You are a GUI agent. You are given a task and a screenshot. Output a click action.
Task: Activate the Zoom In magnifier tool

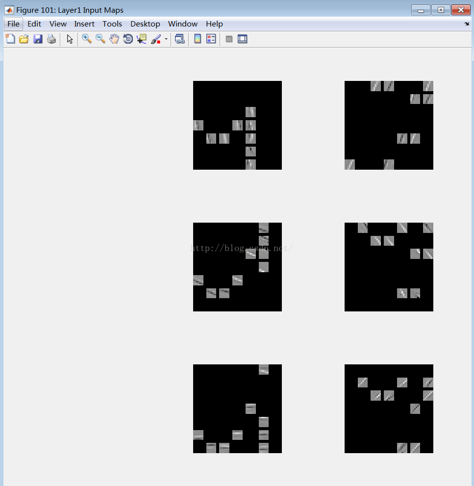coord(86,39)
